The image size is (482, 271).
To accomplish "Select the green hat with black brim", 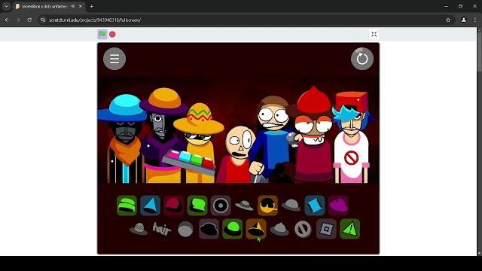I will (x=197, y=206).
